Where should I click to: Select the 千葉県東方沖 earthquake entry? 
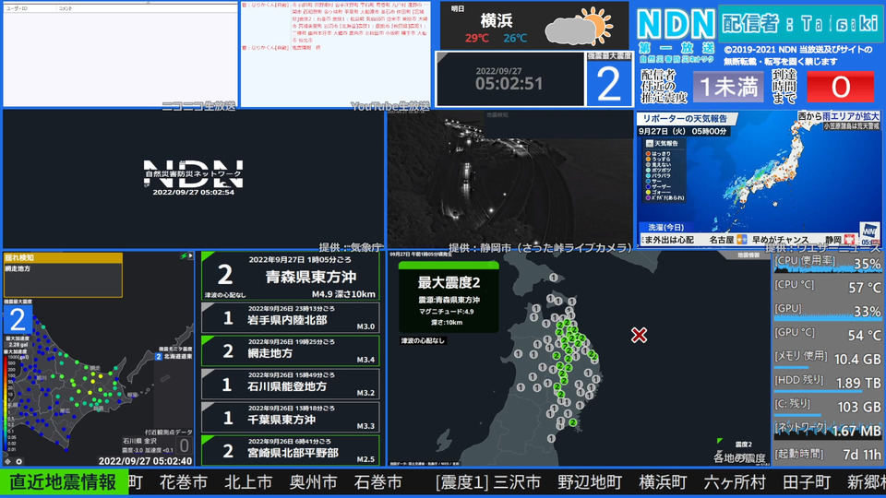pyautogui.click(x=291, y=417)
